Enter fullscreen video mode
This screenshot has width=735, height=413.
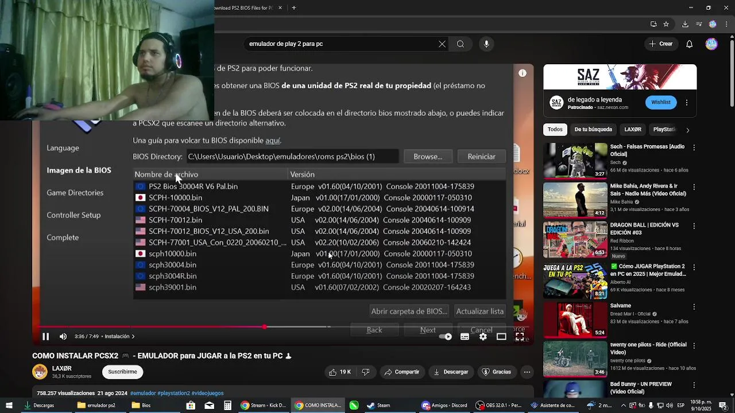pyautogui.click(x=520, y=337)
